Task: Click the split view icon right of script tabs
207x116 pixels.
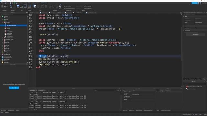Action: 181,13
